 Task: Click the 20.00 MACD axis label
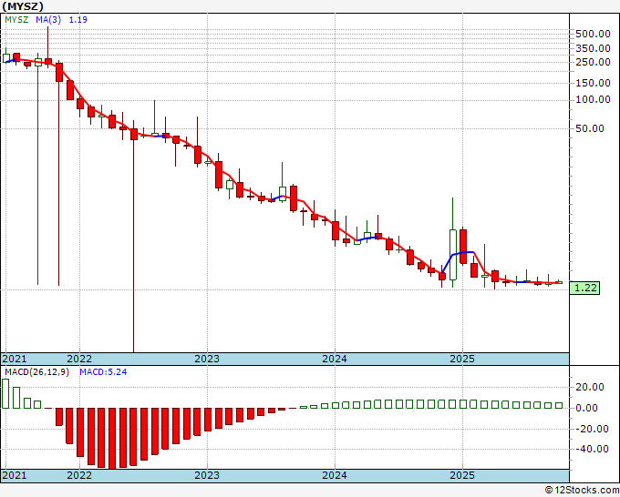590,387
